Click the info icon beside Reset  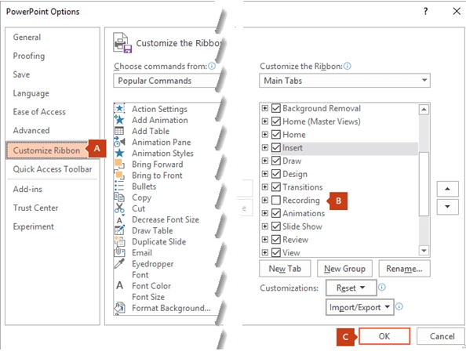click(x=382, y=288)
